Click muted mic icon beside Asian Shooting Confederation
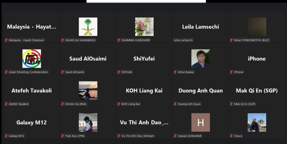Viewport: 287px width, 144px height. (6, 72)
